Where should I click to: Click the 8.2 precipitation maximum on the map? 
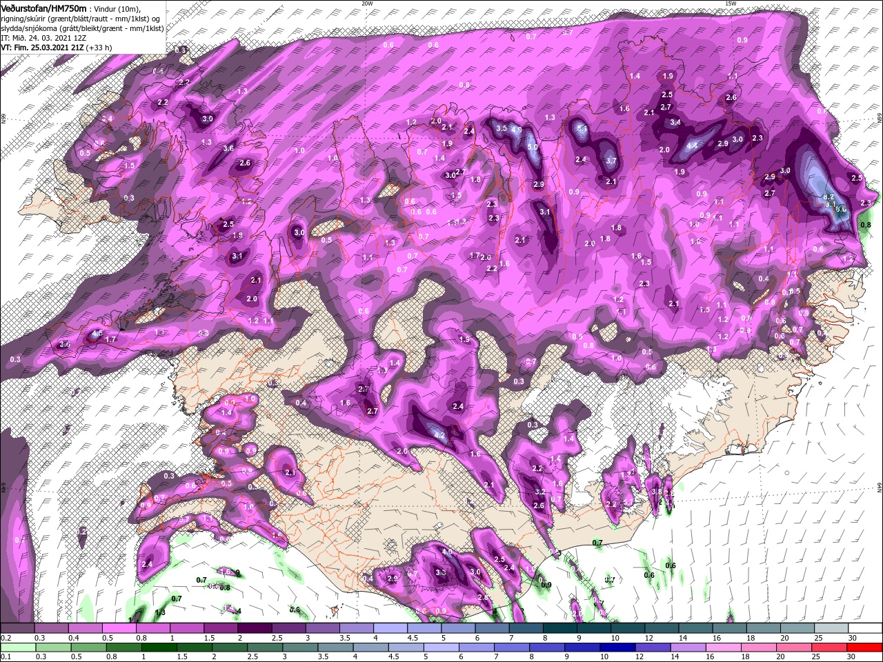pos(829,197)
